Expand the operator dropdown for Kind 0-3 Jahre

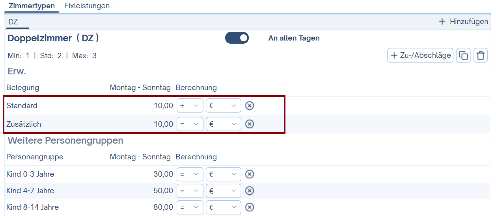pyautogui.click(x=190, y=174)
